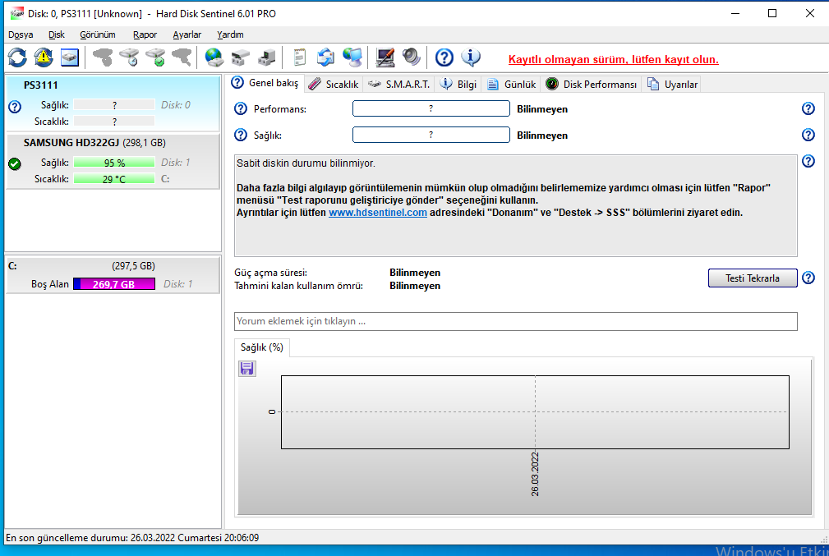Click the blue info bubble toolbar icon

click(x=471, y=57)
